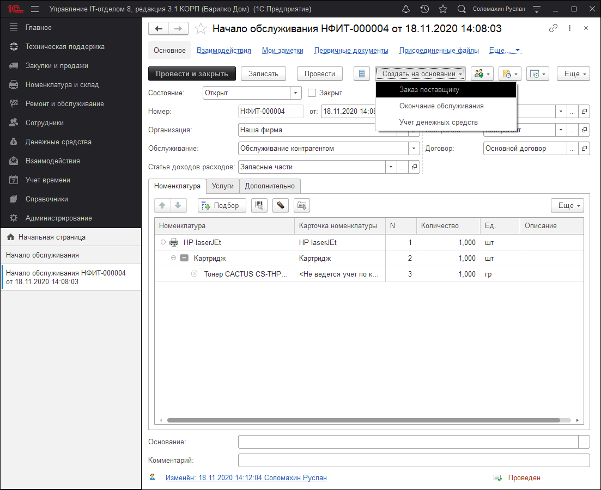Collapse the Картридж tree row
The width and height of the screenshot is (601, 490).
point(174,258)
